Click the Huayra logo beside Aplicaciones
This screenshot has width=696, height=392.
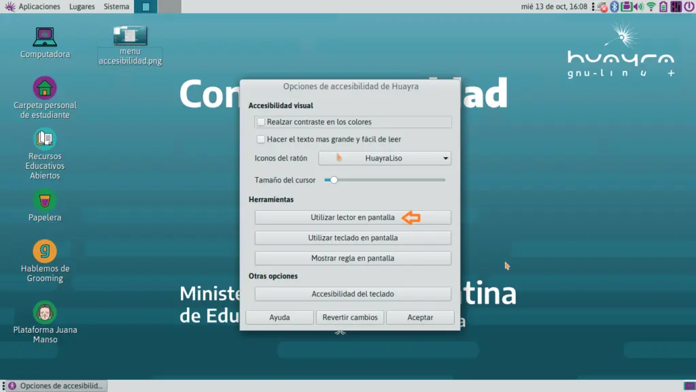10,6
